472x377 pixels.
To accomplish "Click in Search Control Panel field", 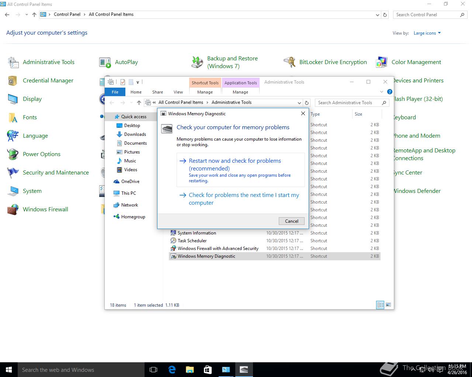I will [427, 15].
